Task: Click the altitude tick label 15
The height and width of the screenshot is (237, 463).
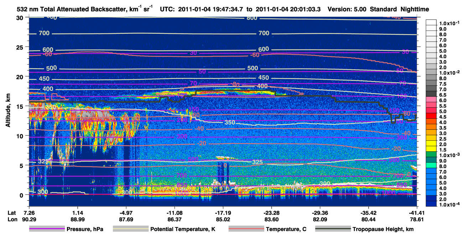Action: click(x=20, y=106)
